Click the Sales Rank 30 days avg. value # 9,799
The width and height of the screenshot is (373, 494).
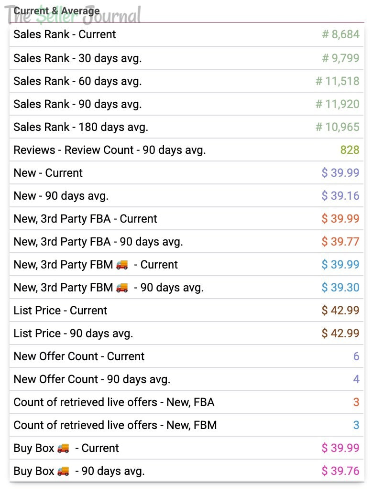click(x=340, y=58)
